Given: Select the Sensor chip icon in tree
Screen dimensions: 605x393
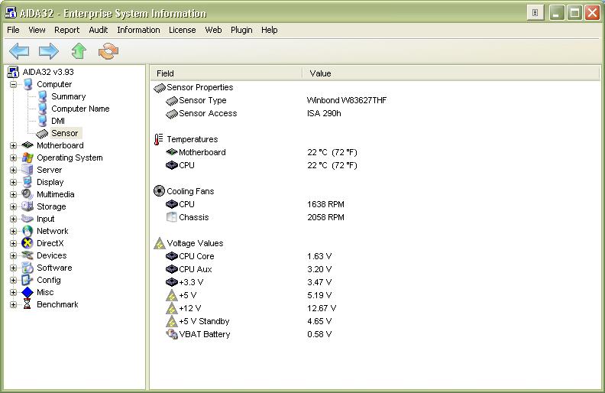Looking at the screenshot, I should tap(42, 134).
